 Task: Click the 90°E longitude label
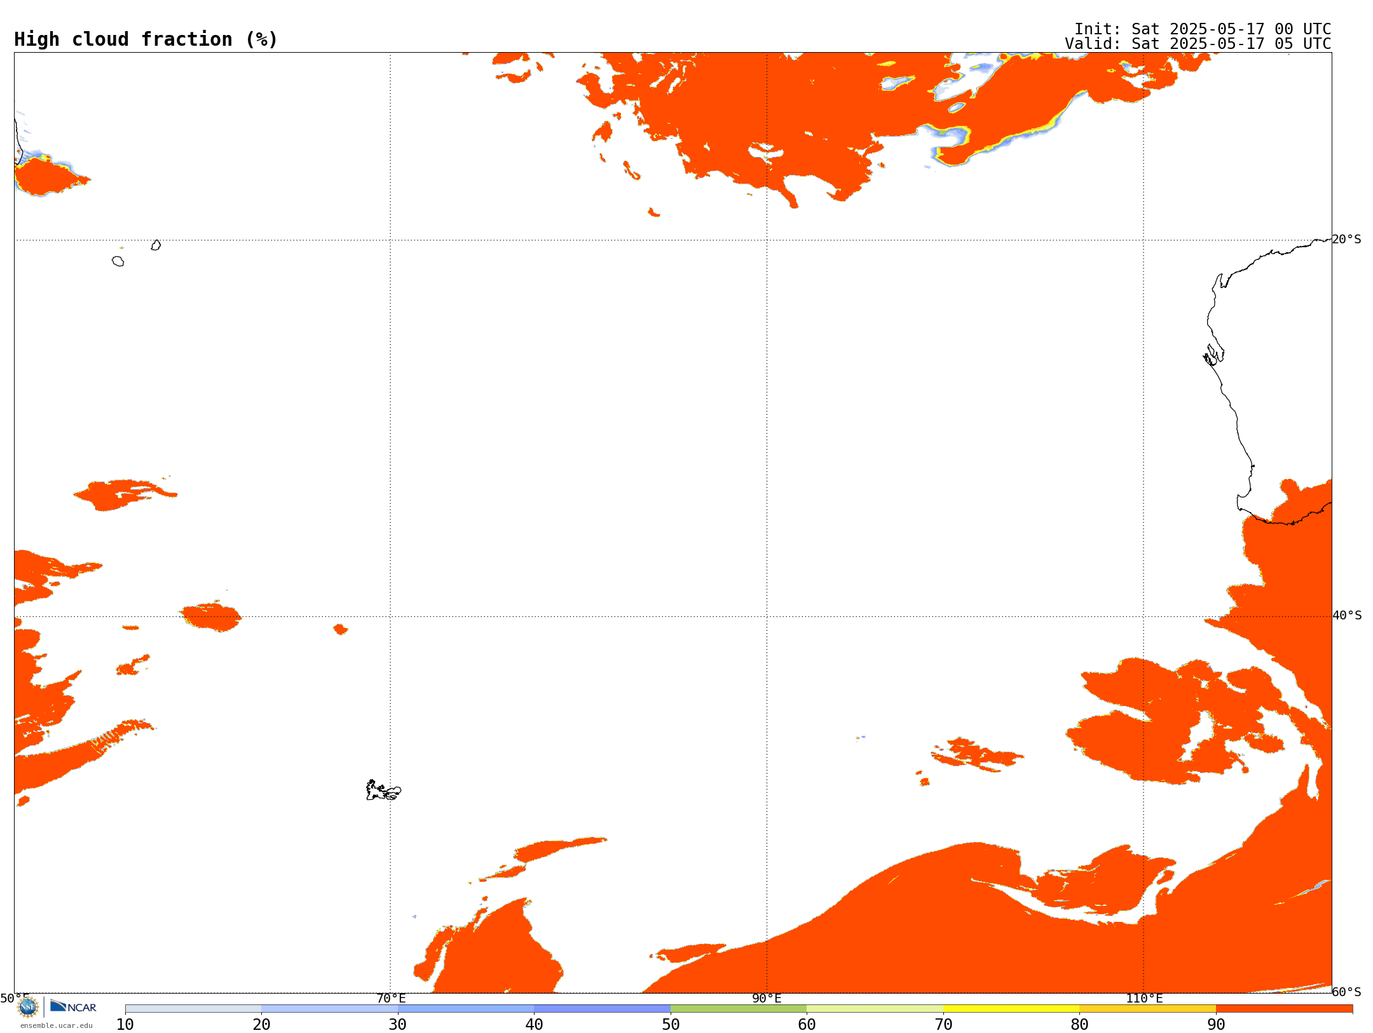point(767,999)
